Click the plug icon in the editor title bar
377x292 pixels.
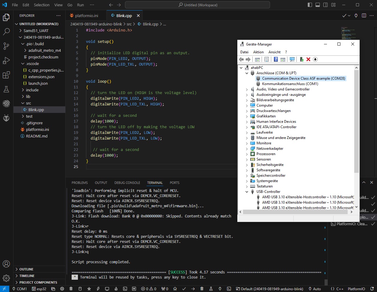pyautogui.click(x=356, y=16)
